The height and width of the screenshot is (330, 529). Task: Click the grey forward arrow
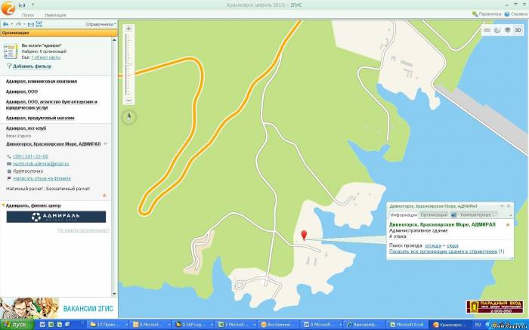[19, 24]
